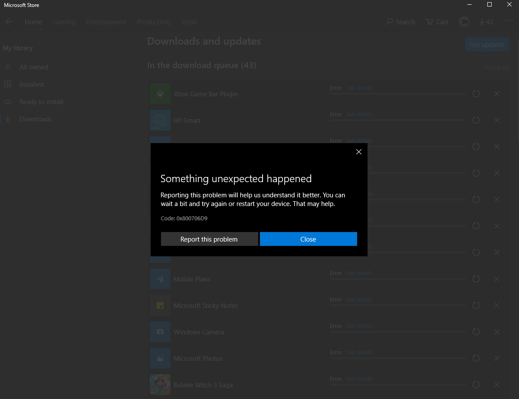Open HP Smart app icon
Screen dimensions: 519x399
pos(160,120)
